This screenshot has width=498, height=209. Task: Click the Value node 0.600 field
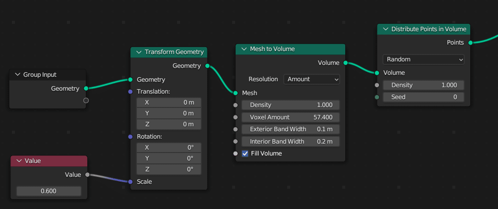(x=49, y=191)
